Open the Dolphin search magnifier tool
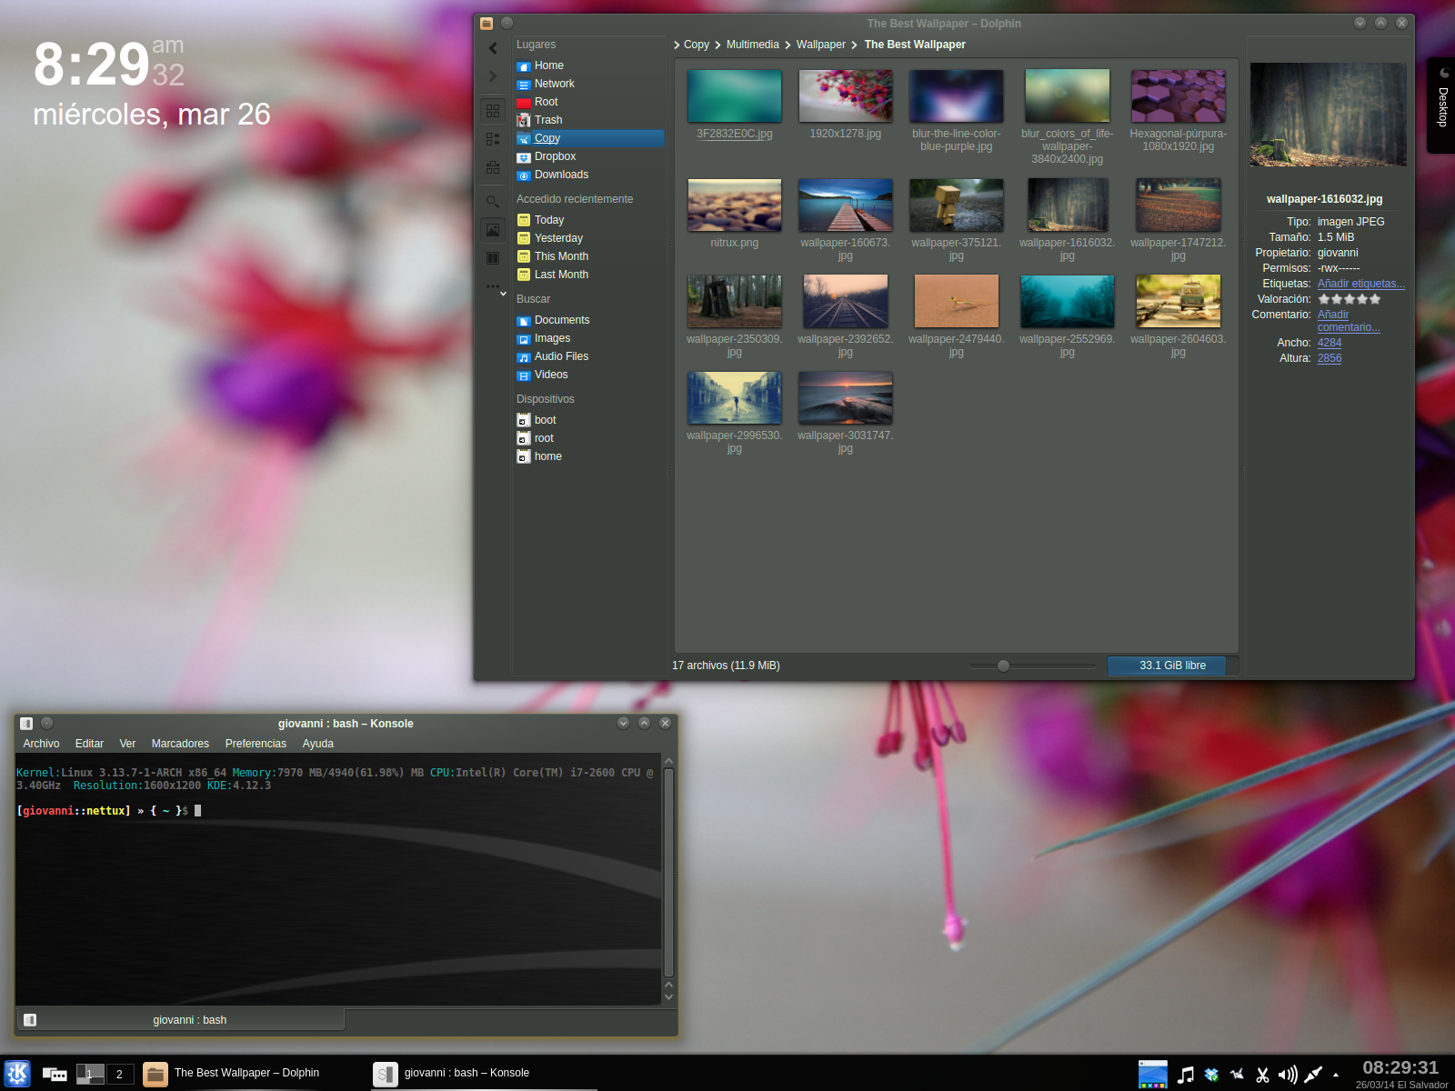Screen dimensions: 1455x1091 (x=493, y=202)
